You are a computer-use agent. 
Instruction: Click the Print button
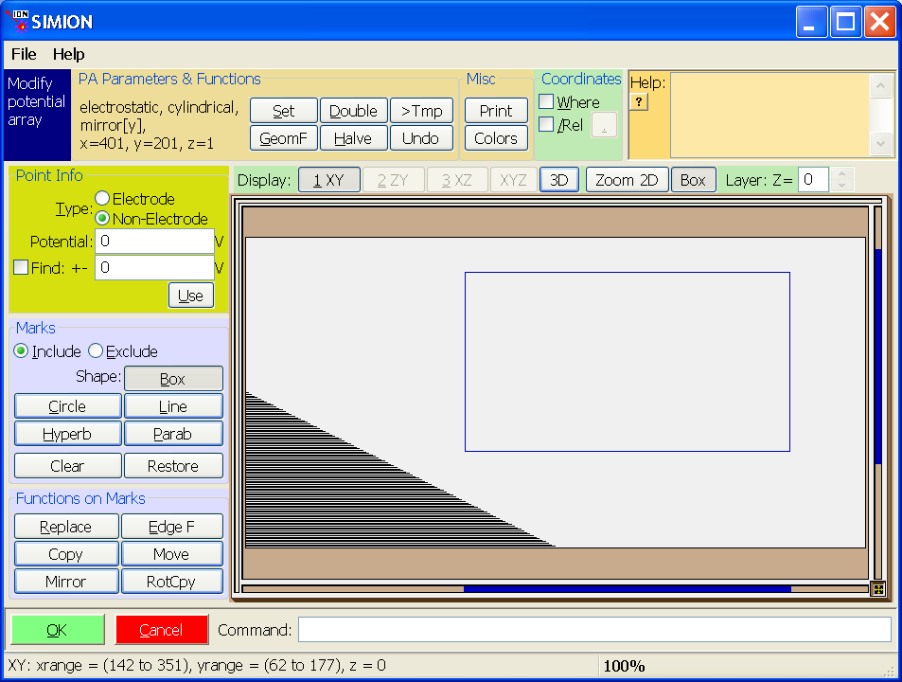(x=496, y=111)
